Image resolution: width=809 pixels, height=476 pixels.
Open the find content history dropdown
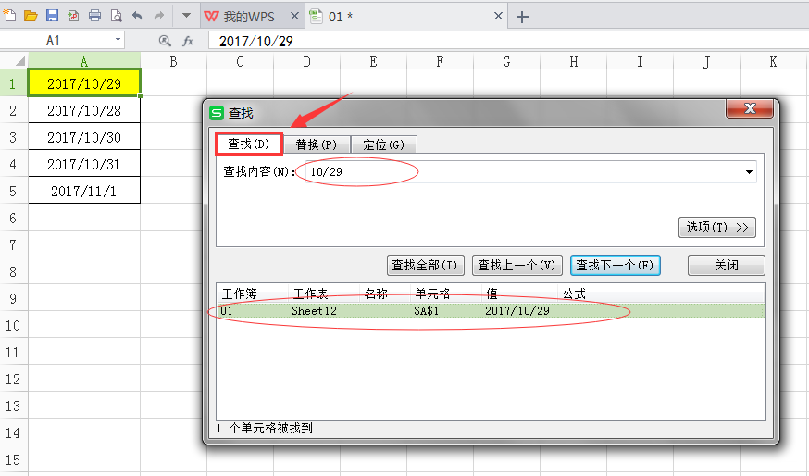click(748, 172)
